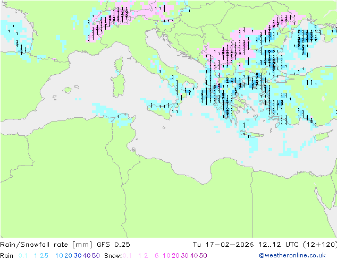Select the Rain legend 10 value

[x=60, y=256]
